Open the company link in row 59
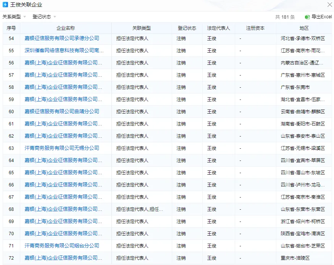 63,100
